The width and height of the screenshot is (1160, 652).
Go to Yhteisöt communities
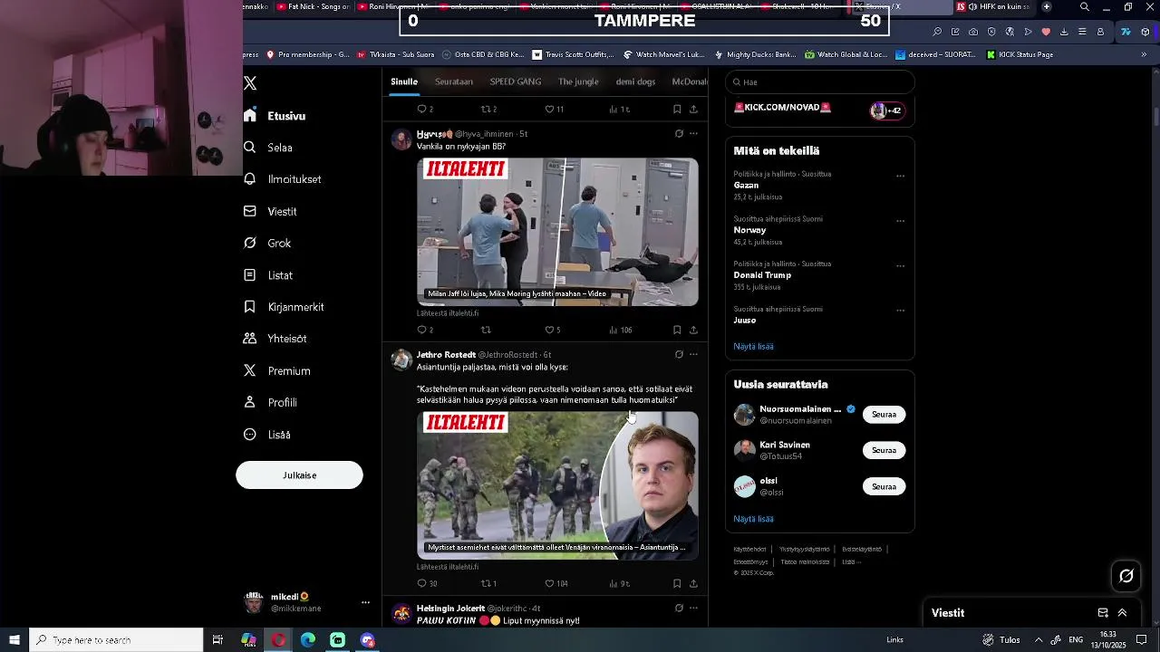point(275,339)
